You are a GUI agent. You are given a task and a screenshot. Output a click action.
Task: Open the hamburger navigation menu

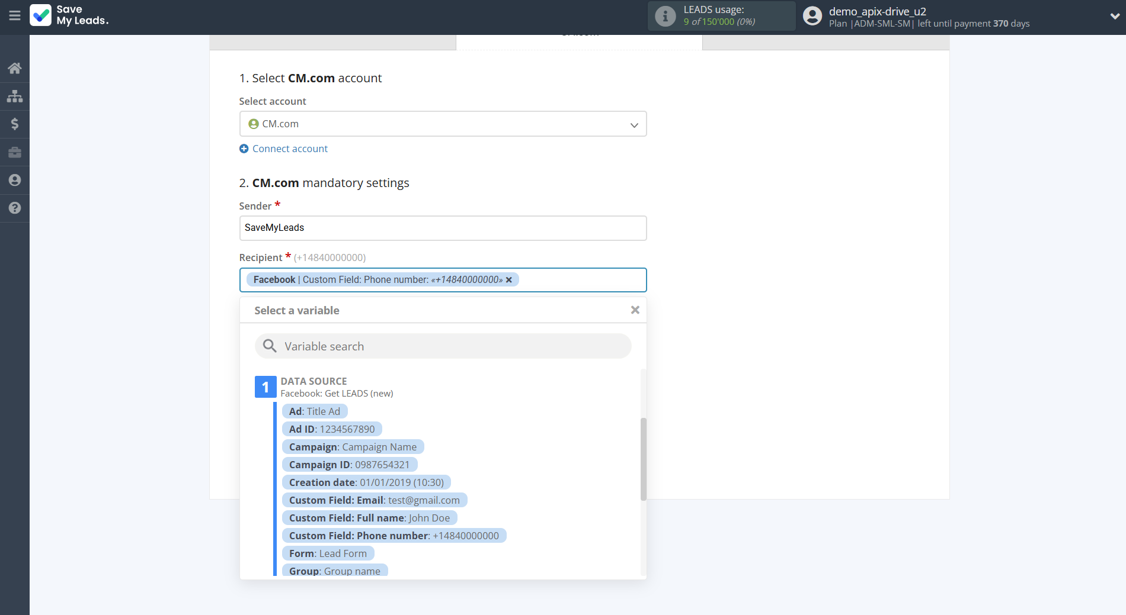(15, 16)
